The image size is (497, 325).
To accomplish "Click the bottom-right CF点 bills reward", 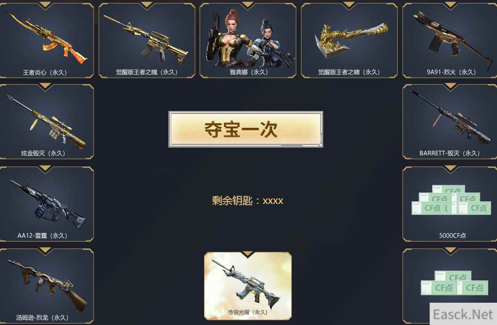I will [450, 286].
